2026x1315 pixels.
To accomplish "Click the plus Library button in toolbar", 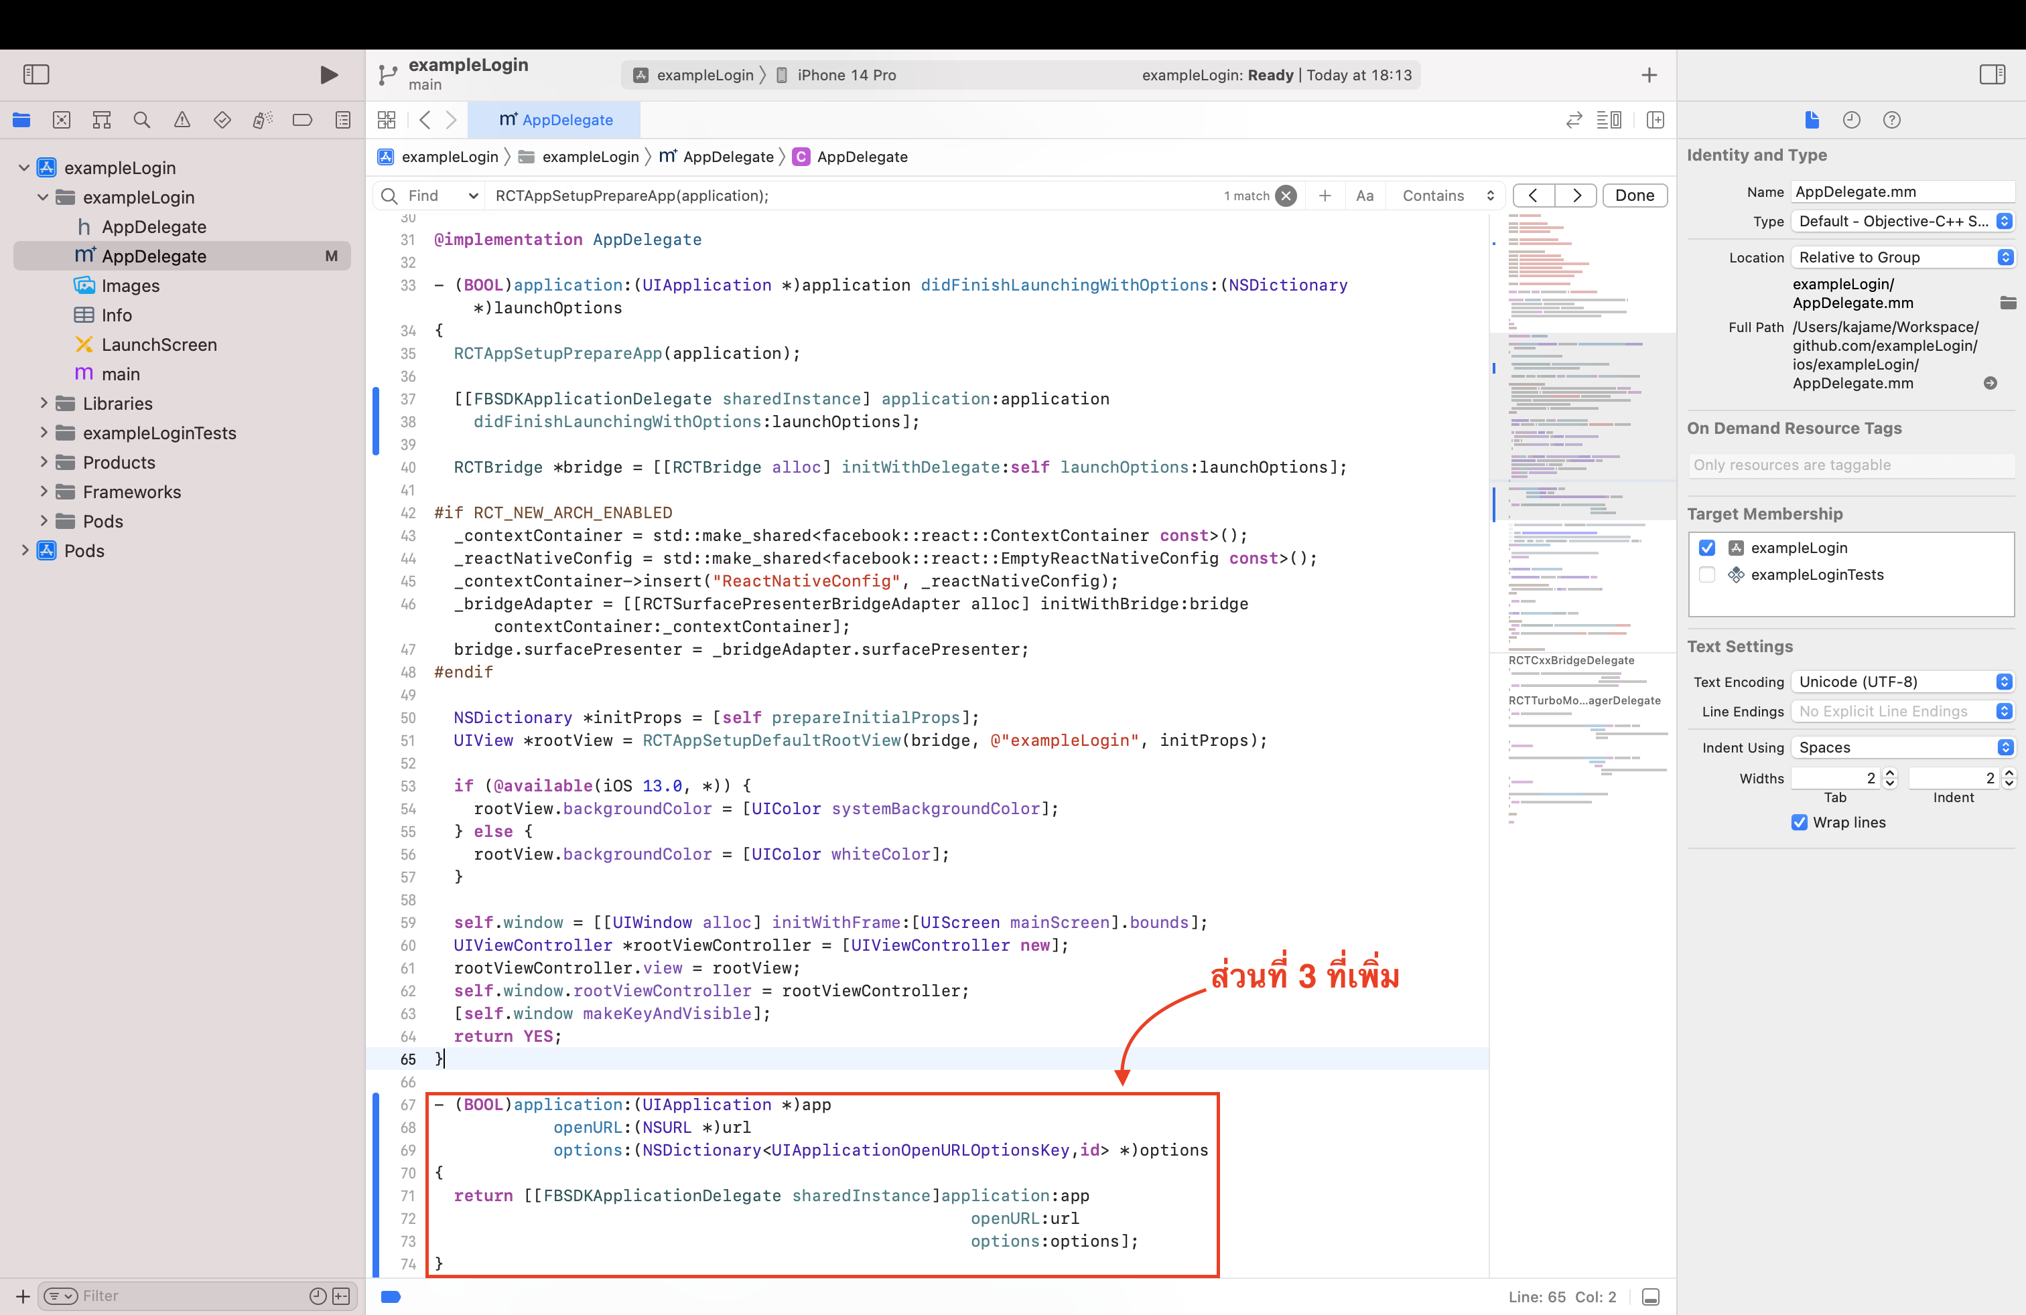I will click(x=1649, y=75).
